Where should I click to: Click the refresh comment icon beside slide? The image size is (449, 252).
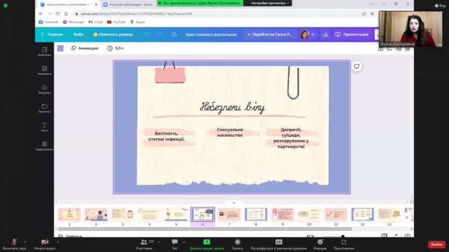point(356,66)
